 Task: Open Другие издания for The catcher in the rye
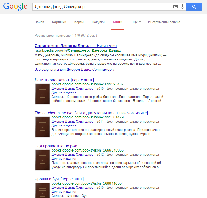pos(64,125)
